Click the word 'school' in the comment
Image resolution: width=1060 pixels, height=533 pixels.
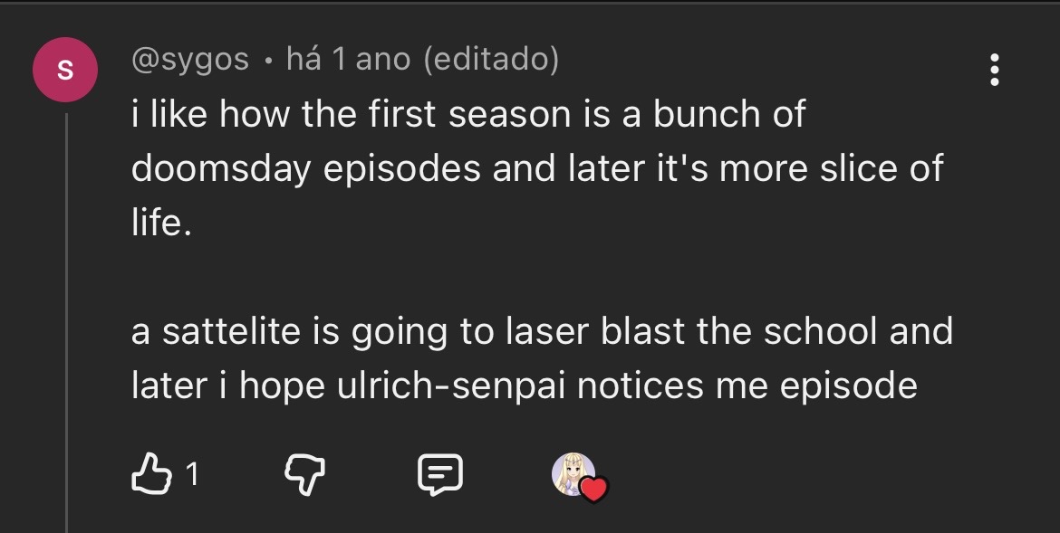click(x=822, y=332)
